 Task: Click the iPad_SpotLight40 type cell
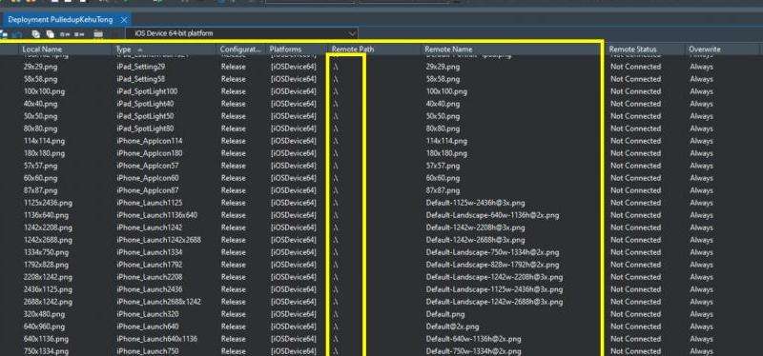pyautogui.click(x=145, y=104)
